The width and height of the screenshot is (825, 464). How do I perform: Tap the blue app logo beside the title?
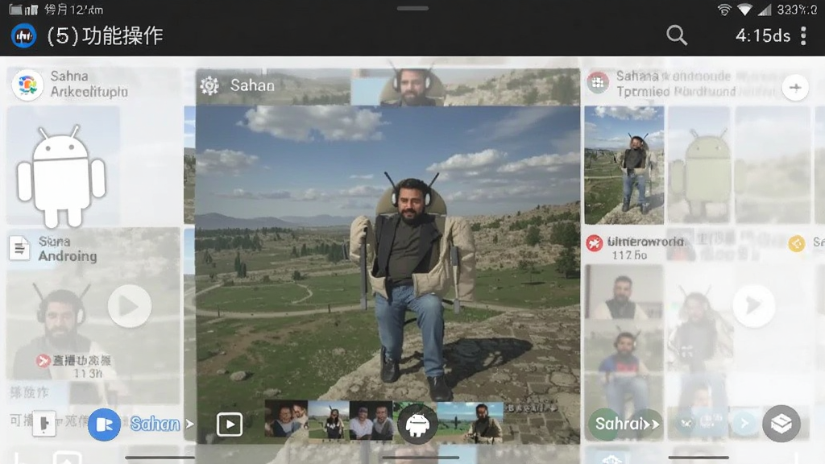[23, 35]
